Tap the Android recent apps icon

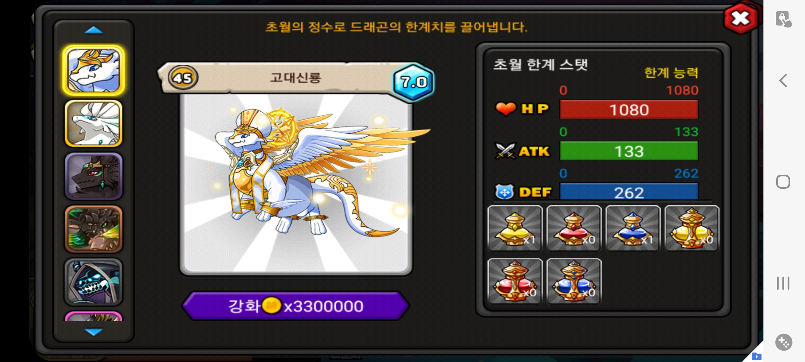[783, 283]
